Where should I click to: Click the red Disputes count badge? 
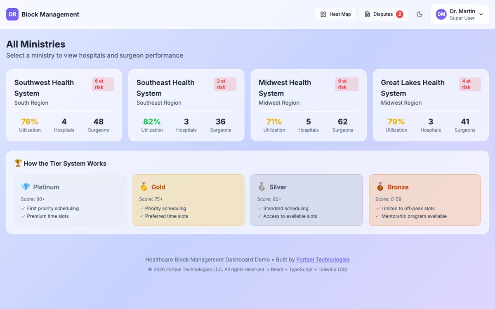pos(400,14)
